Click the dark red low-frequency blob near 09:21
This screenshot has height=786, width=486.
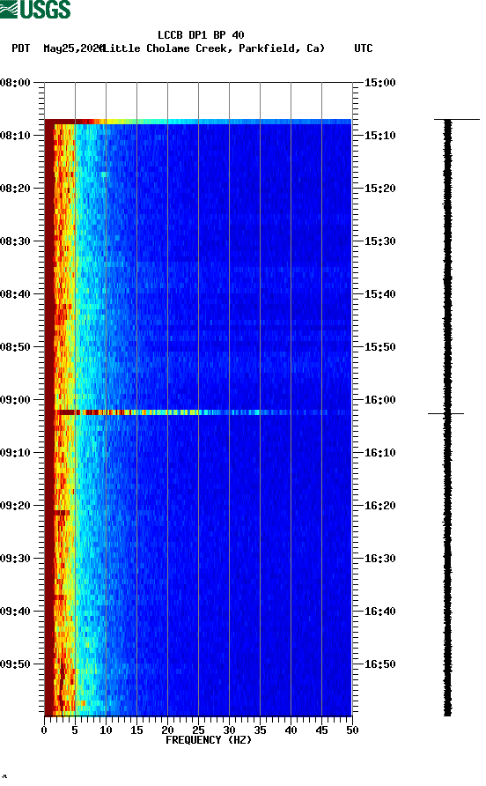[x=61, y=513]
